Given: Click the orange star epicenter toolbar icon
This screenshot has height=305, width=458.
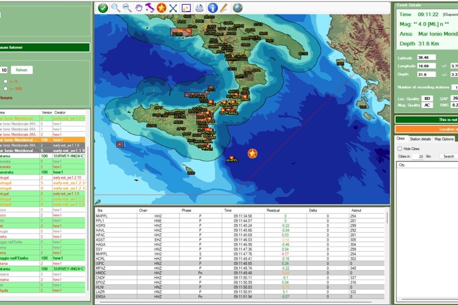Looking at the screenshot, I should [x=161, y=8].
